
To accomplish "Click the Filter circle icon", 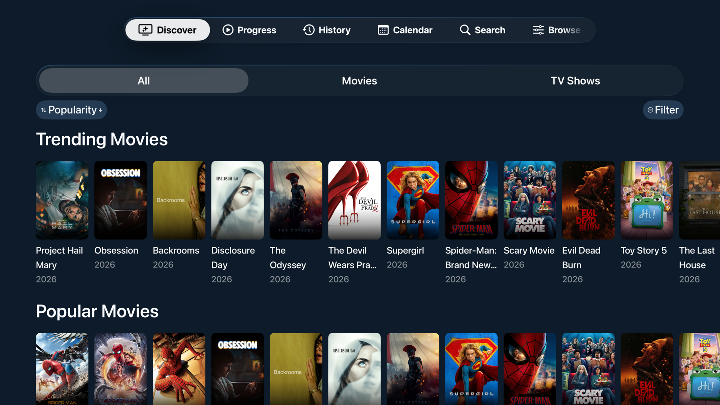I will pos(650,110).
